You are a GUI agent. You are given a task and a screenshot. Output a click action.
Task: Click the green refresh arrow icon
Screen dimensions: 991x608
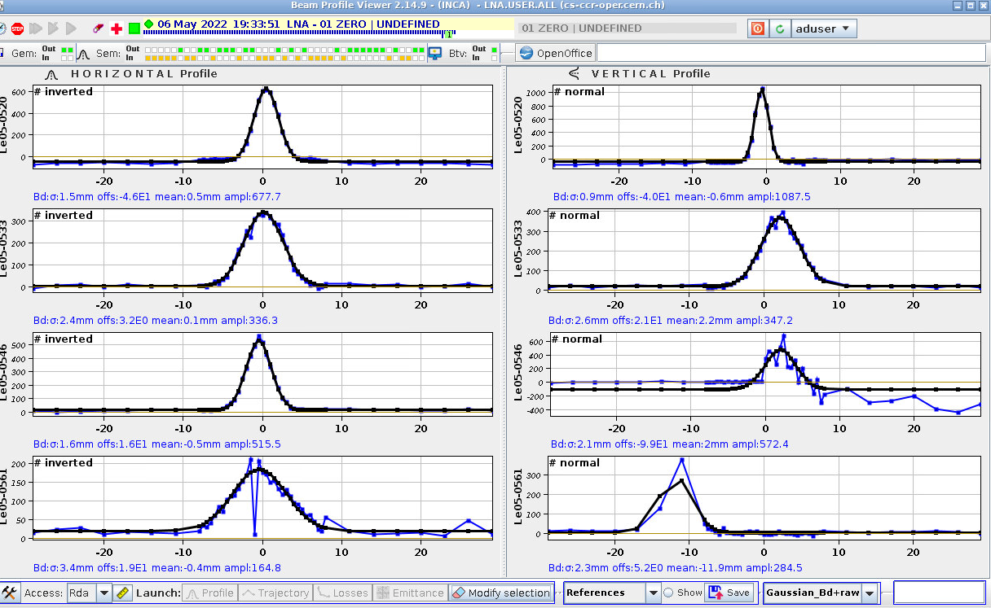(x=780, y=28)
